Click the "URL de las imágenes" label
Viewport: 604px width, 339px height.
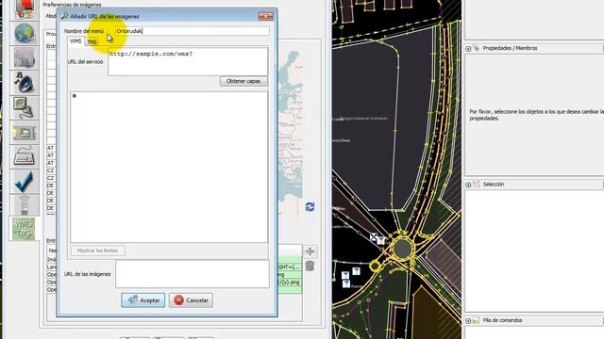click(x=88, y=274)
